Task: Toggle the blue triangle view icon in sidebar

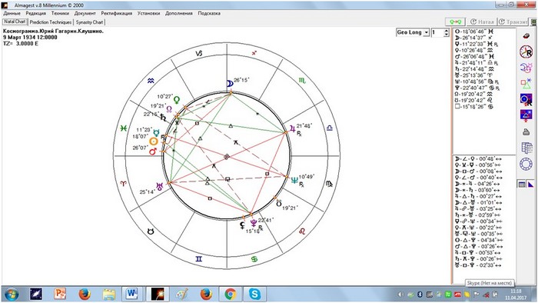Action: click(530, 185)
